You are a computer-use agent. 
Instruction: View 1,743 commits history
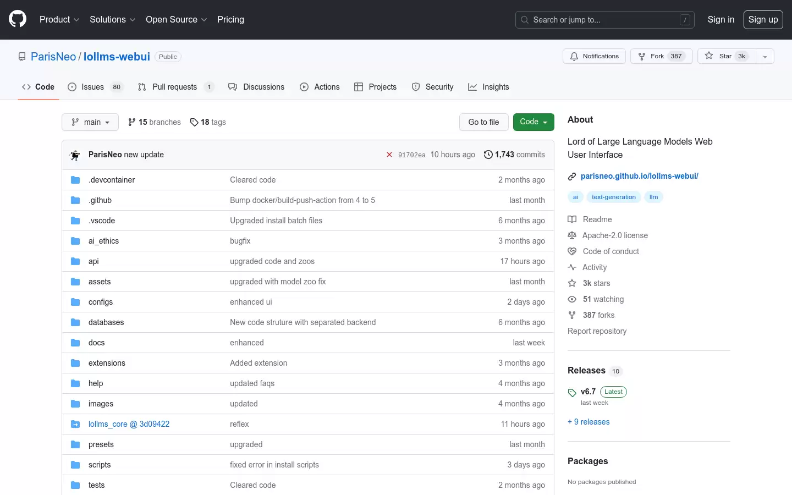(514, 155)
